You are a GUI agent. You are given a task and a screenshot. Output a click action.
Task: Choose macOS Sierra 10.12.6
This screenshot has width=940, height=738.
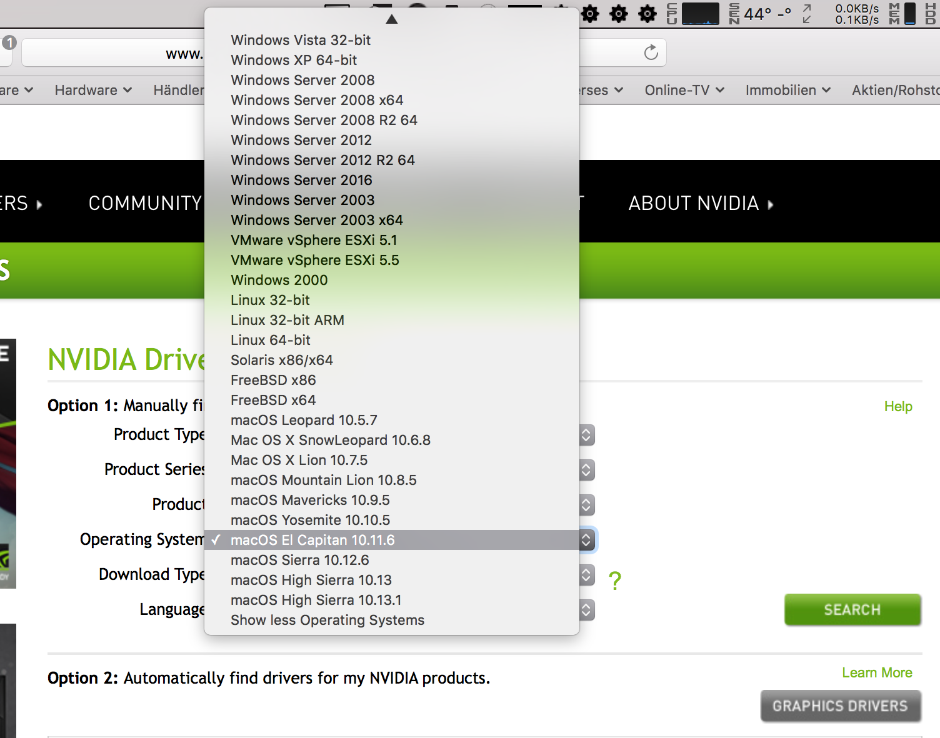(x=392, y=560)
